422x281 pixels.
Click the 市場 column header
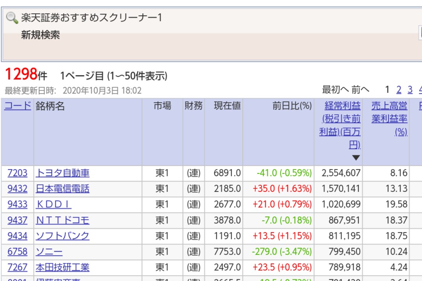(162, 106)
